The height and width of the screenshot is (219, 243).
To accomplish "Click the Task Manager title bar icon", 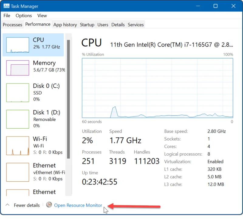I will point(6,6).
